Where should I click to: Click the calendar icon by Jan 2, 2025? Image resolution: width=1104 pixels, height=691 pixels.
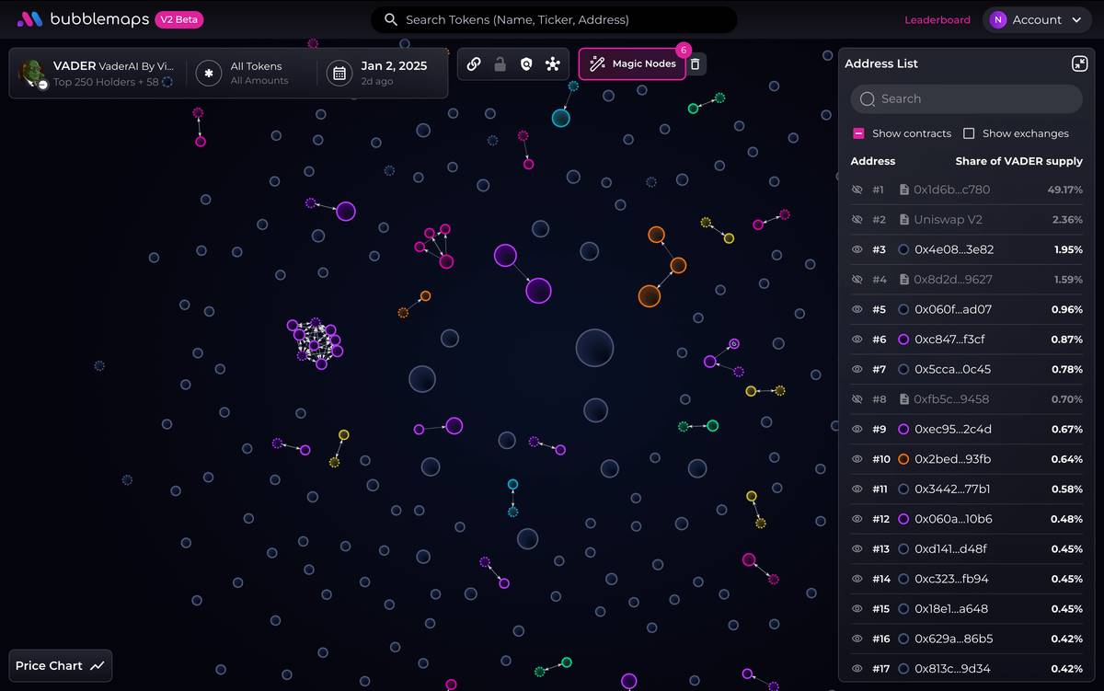click(339, 73)
